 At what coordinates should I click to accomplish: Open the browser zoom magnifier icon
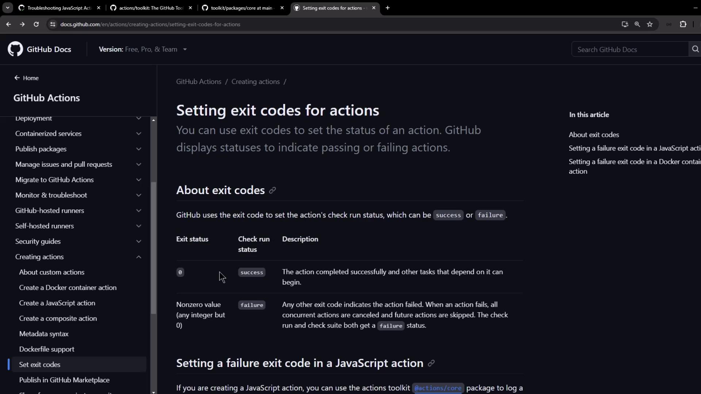637,24
